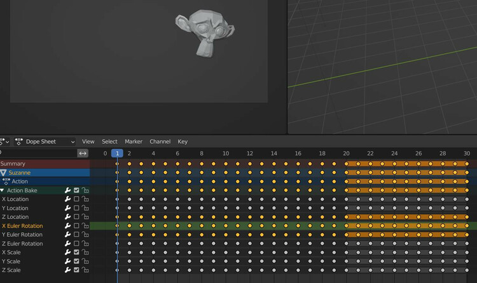Viewport: 477px width, 283px height.
Task: Select the X Location channel name
Action: (x=15, y=199)
